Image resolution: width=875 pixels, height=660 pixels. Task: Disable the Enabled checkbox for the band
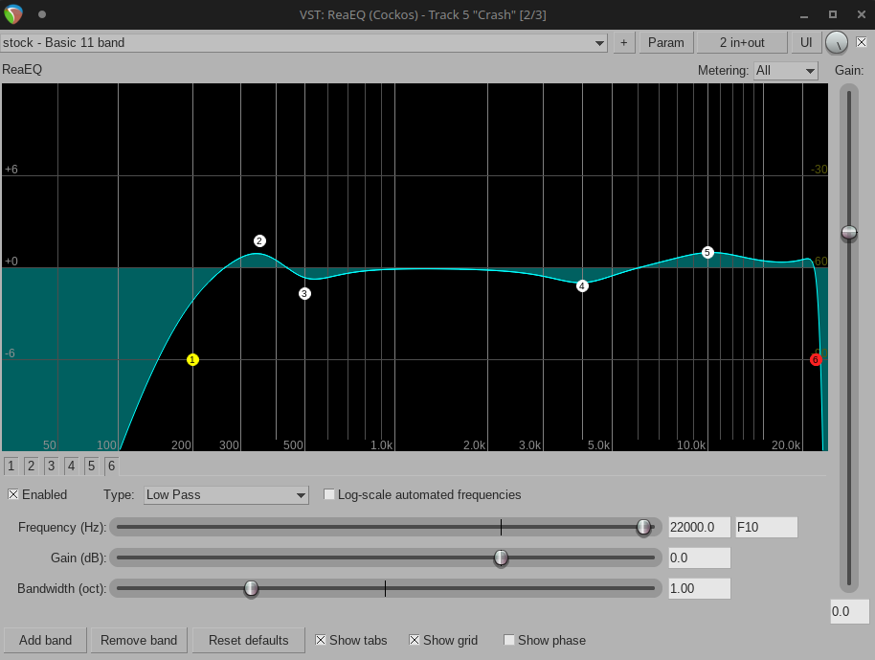[14, 495]
